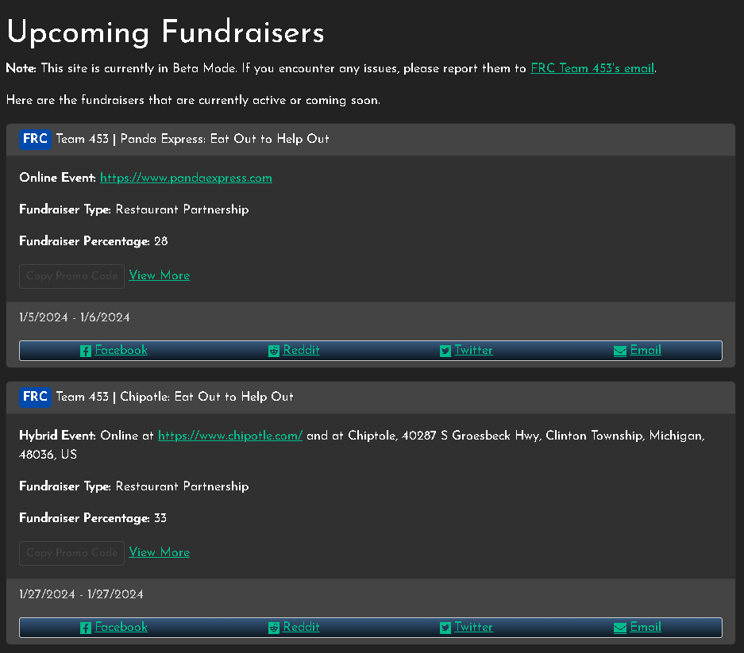Click Reddit icon in Chipotle card

pos(274,628)
